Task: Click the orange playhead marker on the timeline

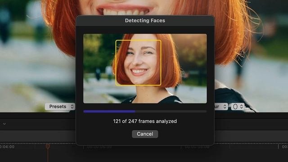Action: (x=48, y=146)
